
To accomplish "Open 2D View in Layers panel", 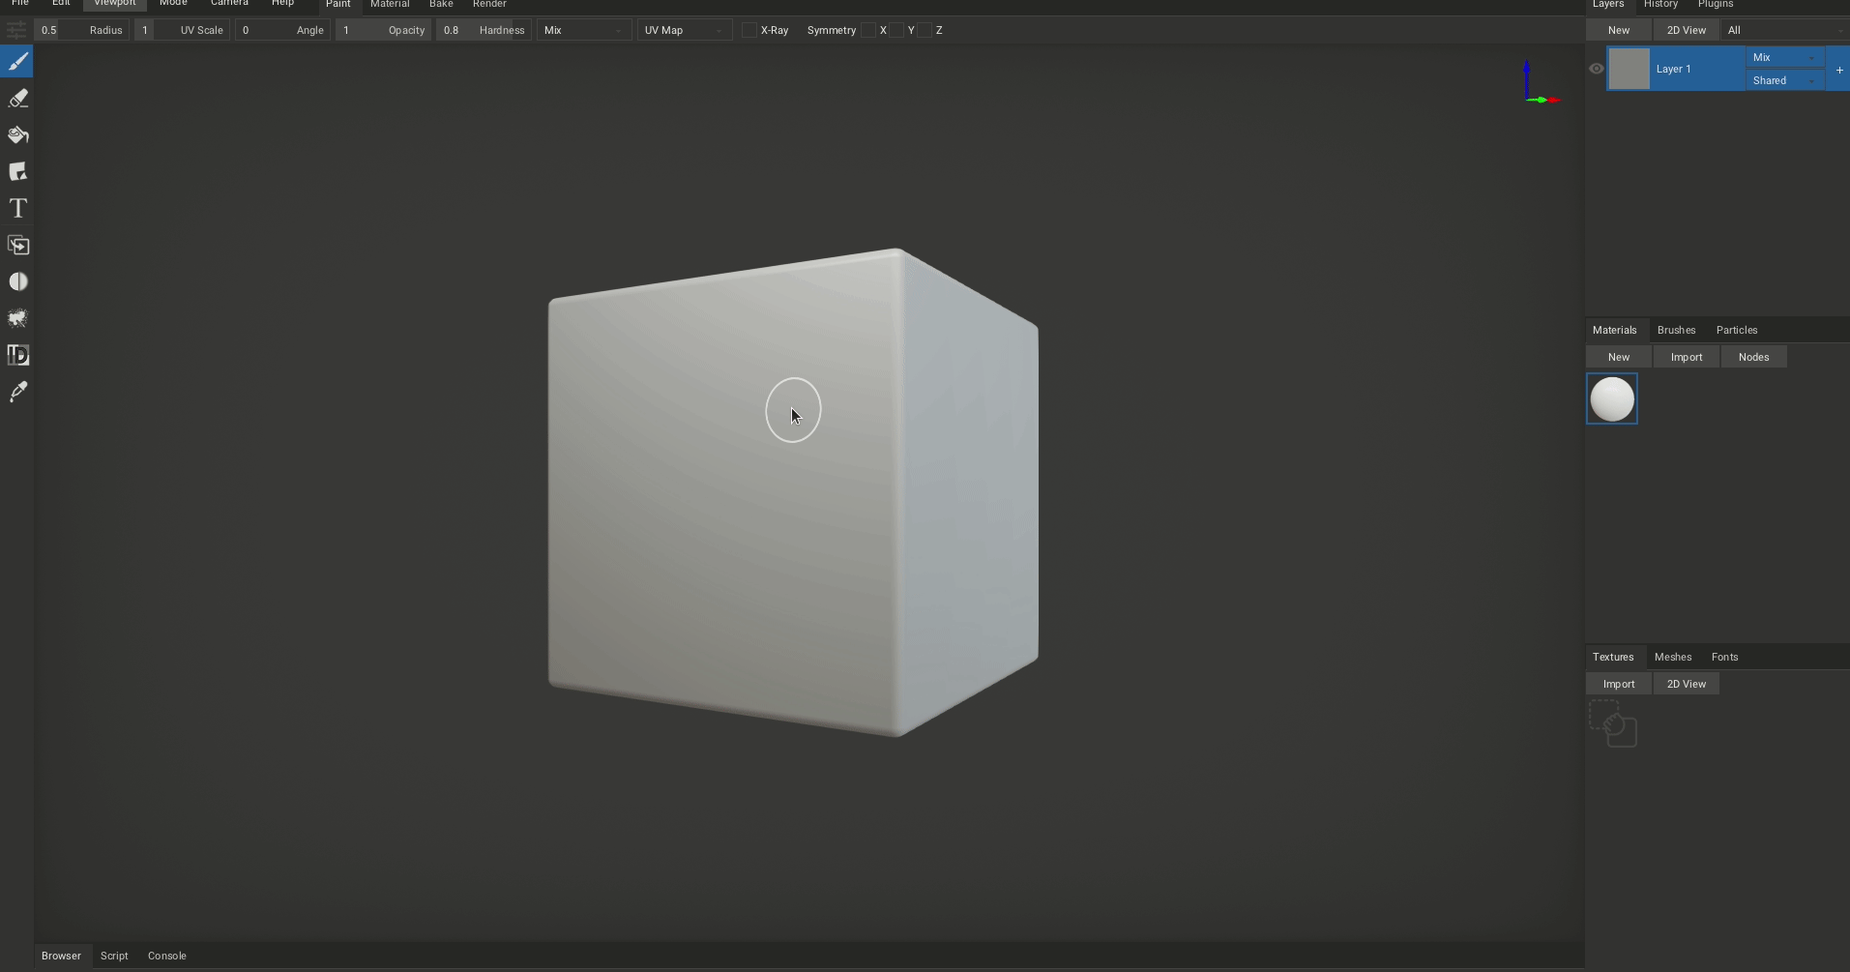I will pos(1687,30).
